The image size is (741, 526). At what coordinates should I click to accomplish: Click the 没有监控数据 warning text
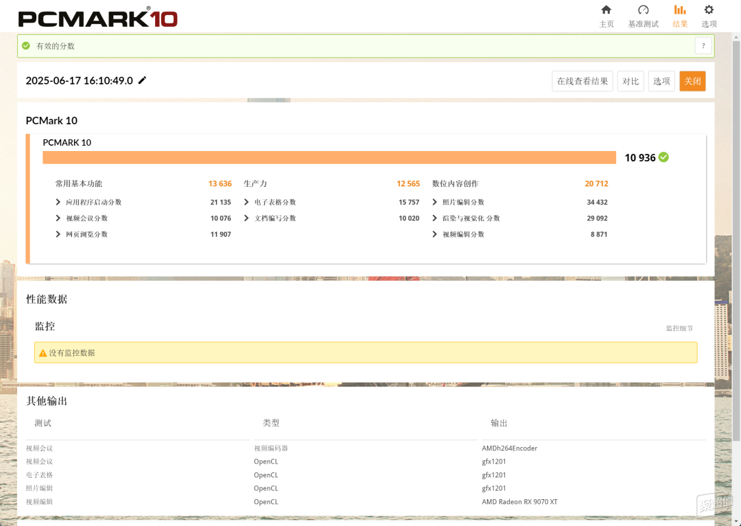click(72, 353)
